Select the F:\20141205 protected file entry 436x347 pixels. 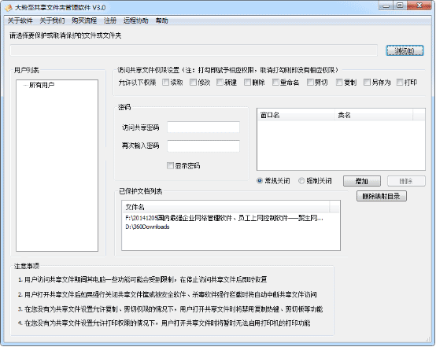click(224, 218)
